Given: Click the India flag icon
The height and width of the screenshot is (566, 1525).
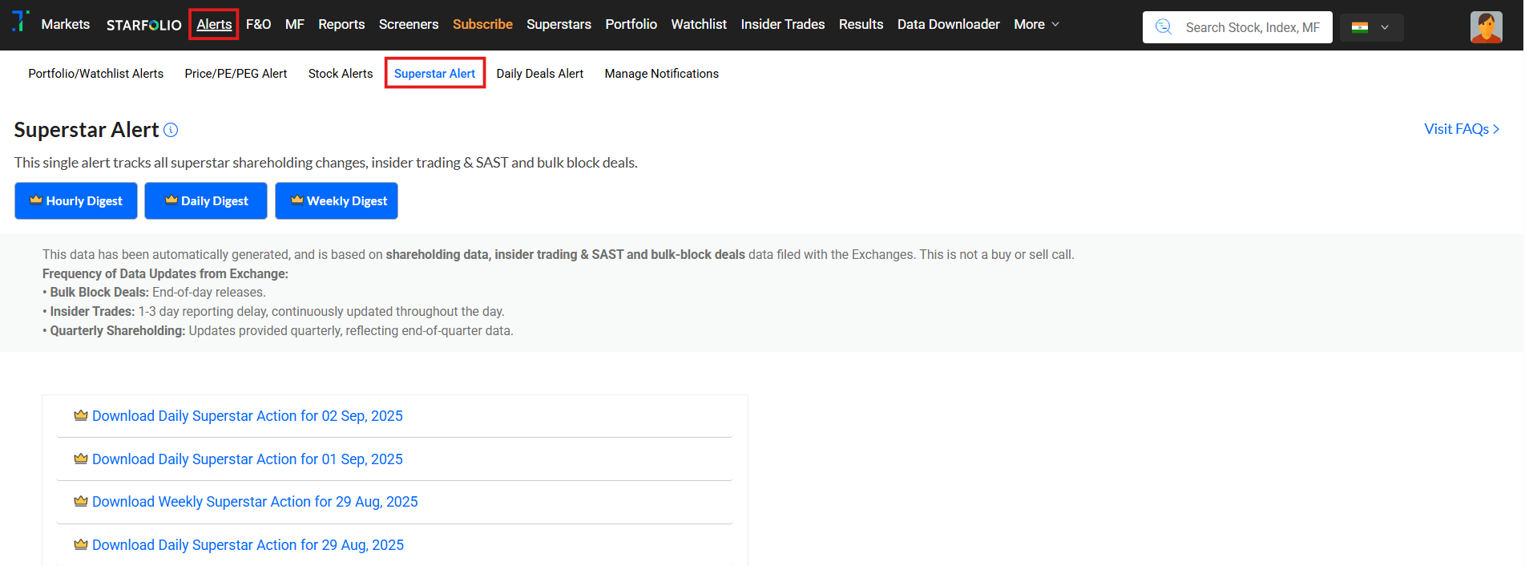Looking at the screenshot, I should 1360,27.
